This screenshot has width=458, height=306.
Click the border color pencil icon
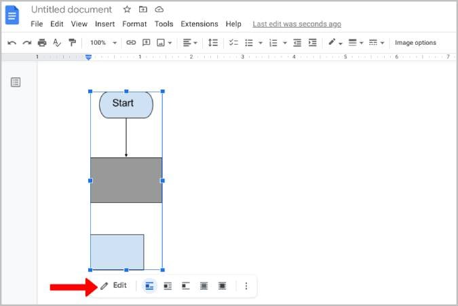(x=332, y=42)
